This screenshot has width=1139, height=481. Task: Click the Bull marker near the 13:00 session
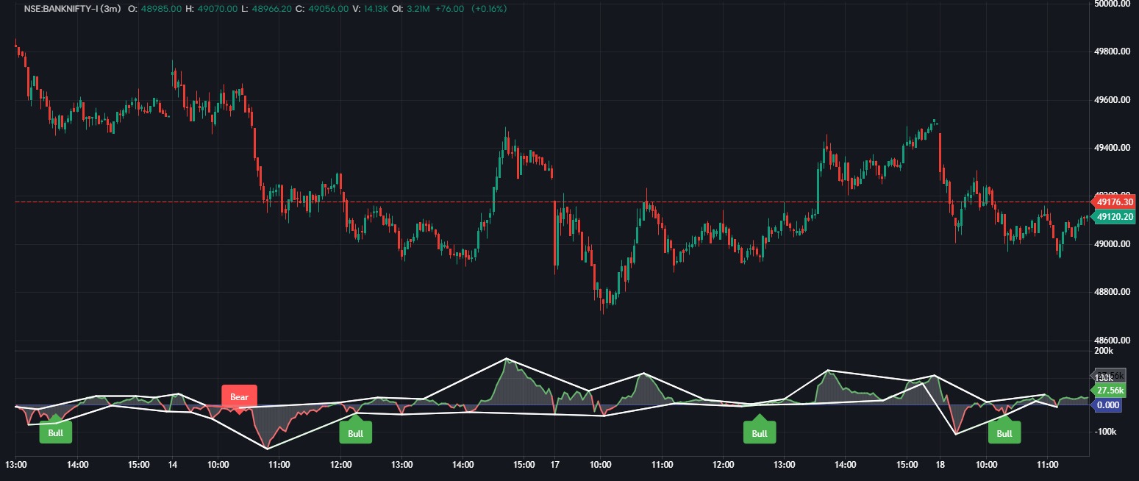coord(759,432)
